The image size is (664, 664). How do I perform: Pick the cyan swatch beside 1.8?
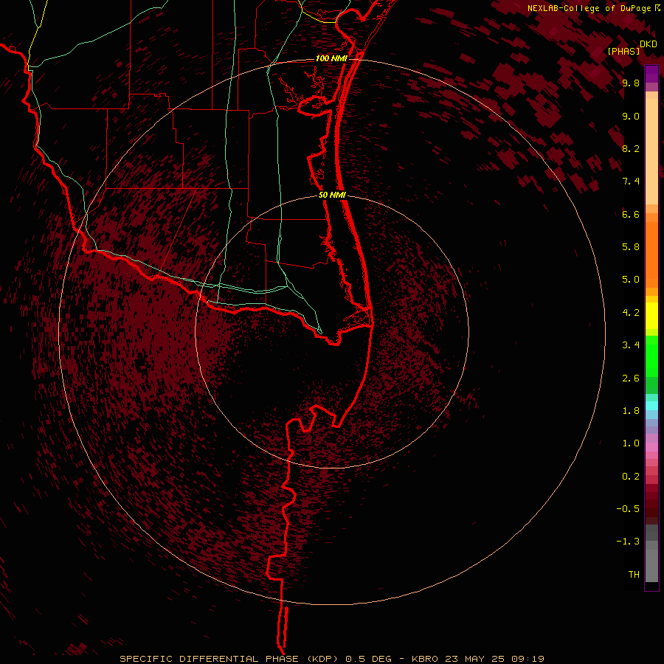pos(651,406)
